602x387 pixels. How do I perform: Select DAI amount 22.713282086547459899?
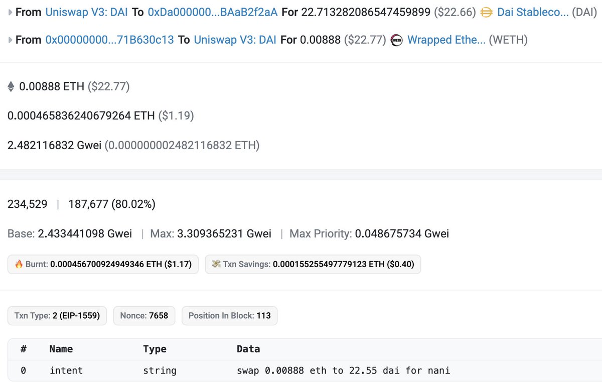(x=366, y=12)
